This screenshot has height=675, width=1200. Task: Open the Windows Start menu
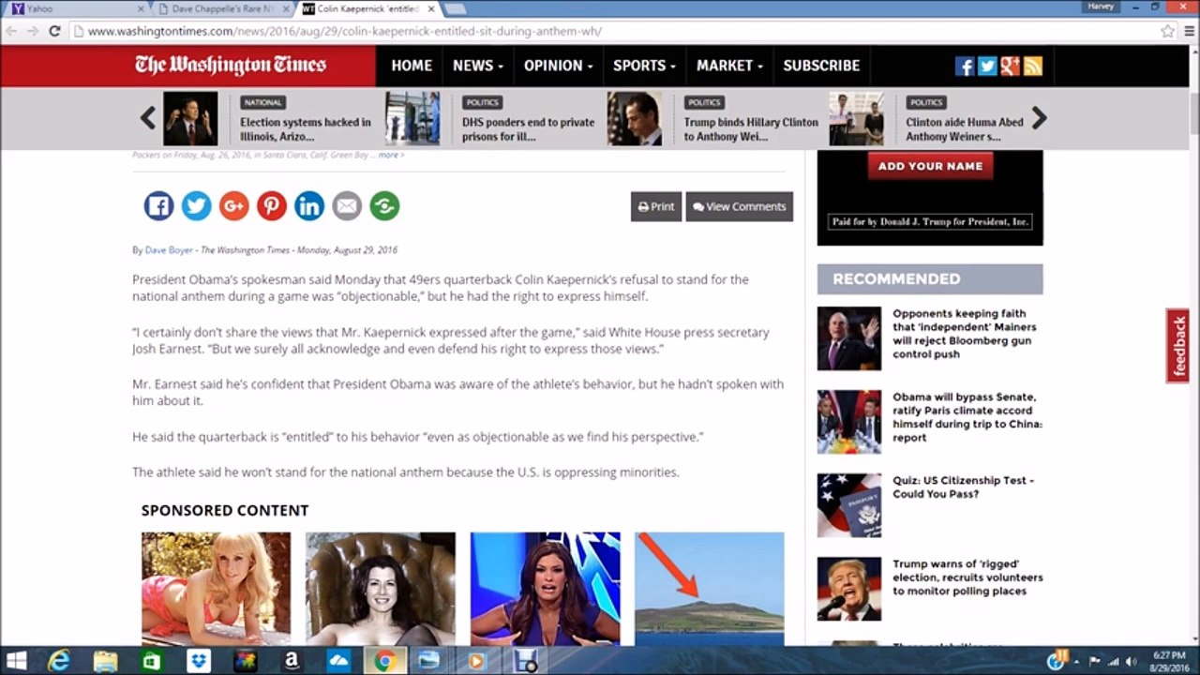coord(17,662)
